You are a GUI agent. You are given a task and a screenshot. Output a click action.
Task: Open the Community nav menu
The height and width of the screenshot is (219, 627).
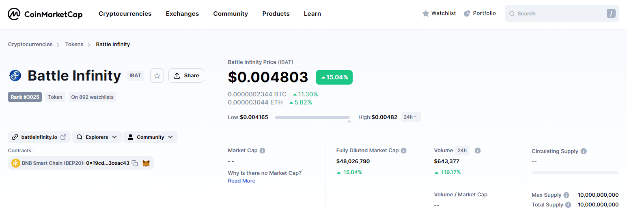[x=231, y=14]
